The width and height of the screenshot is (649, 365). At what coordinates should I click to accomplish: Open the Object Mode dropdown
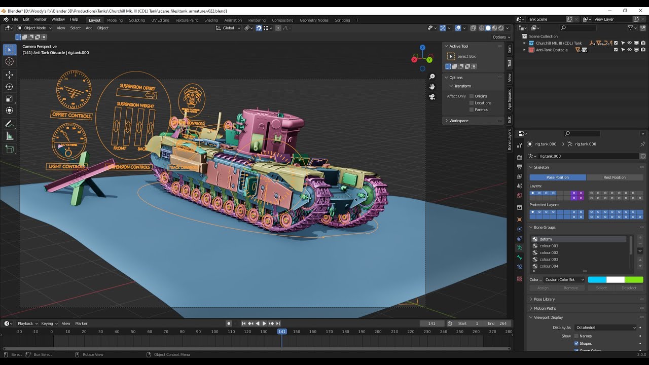pos(33,28)
